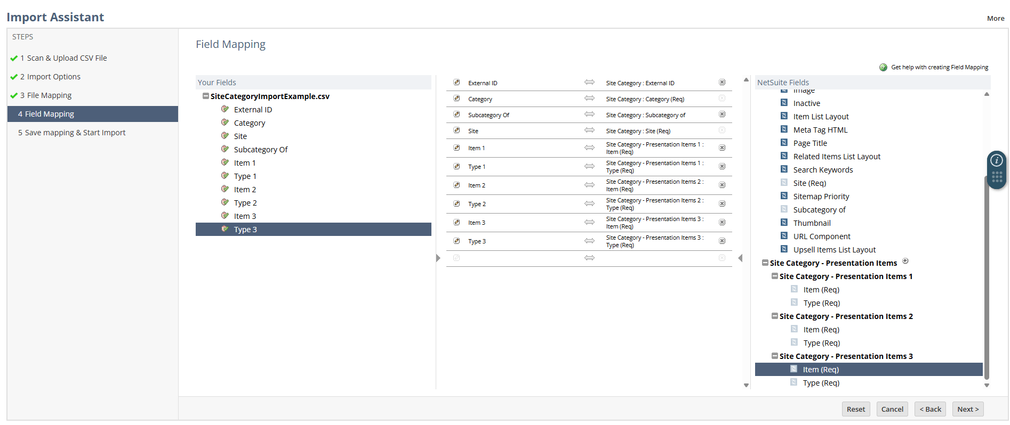Collapse Site Category - Presentation Items 3 node
The image size is (1010, 425).
coord(775,356)
